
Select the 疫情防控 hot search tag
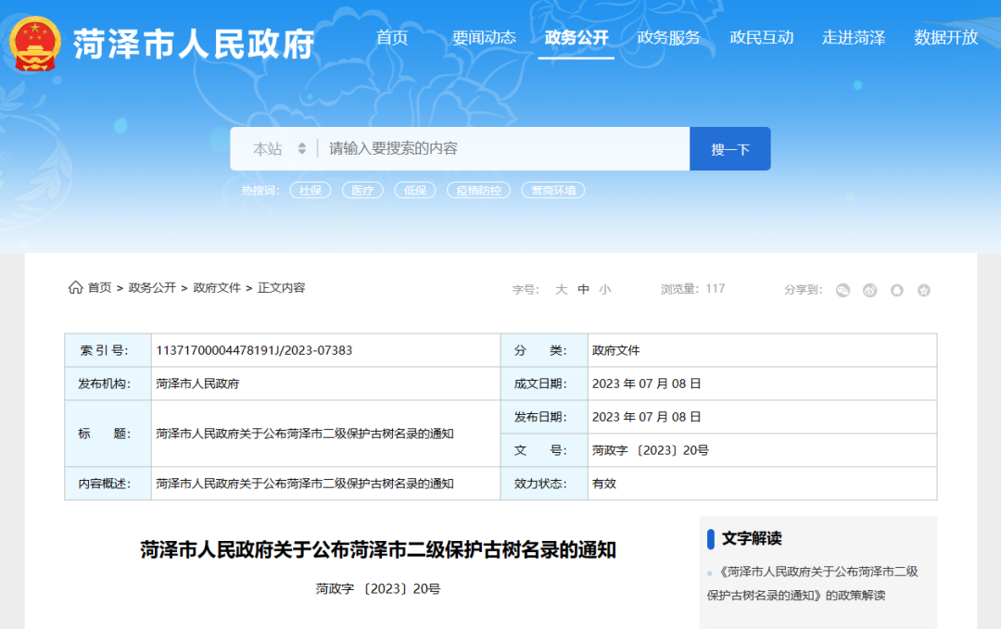(478, 189)
